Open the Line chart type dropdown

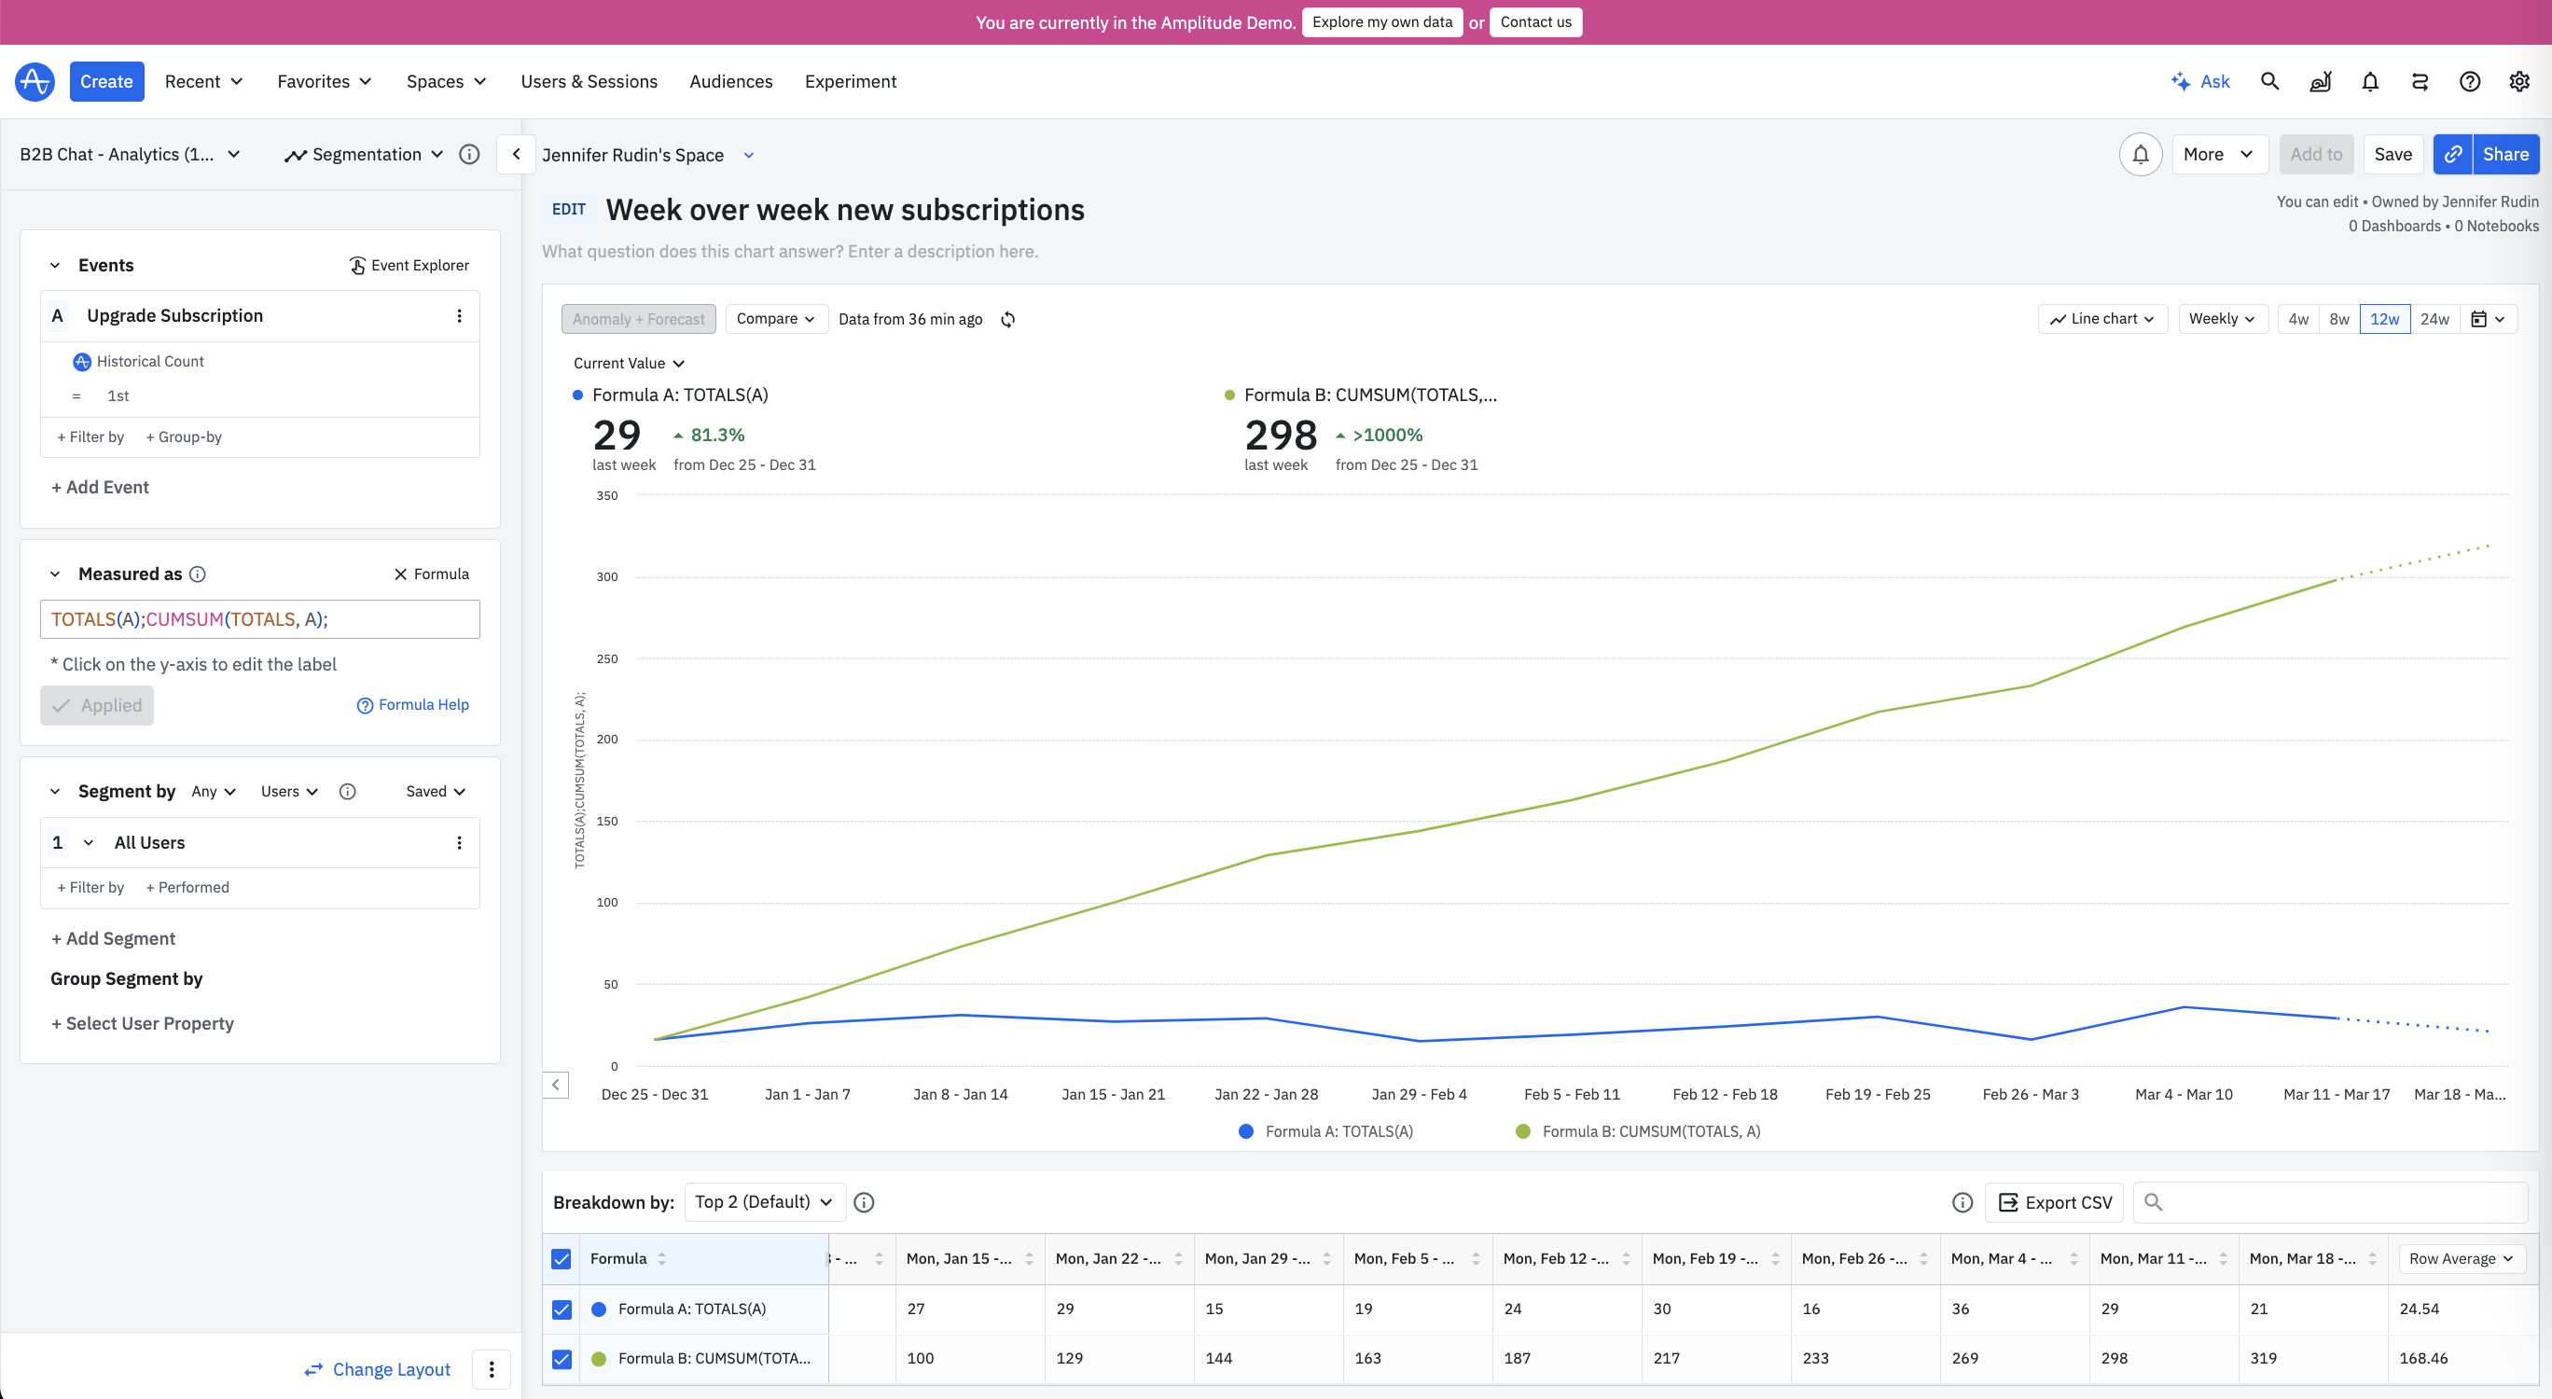tap(2102, 319)
